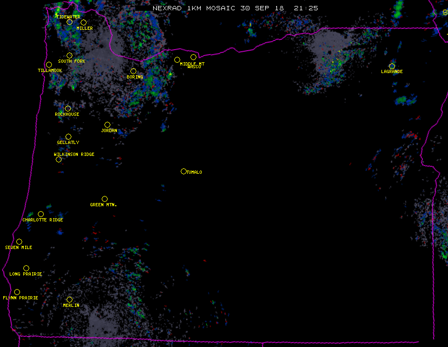Click the Tidewater station circle marker

(x=69, y=22)
